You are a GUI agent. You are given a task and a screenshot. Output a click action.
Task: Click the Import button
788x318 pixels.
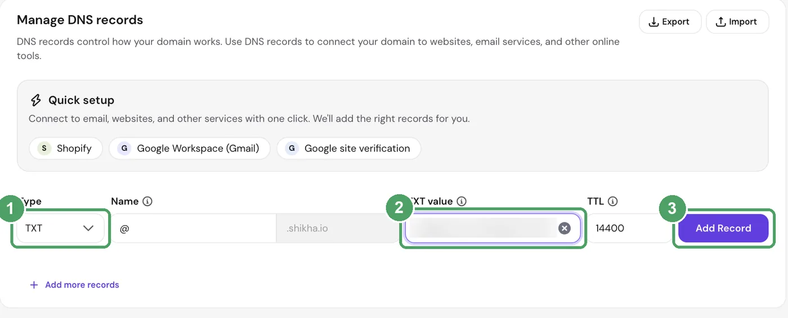(x=737, y=22)
